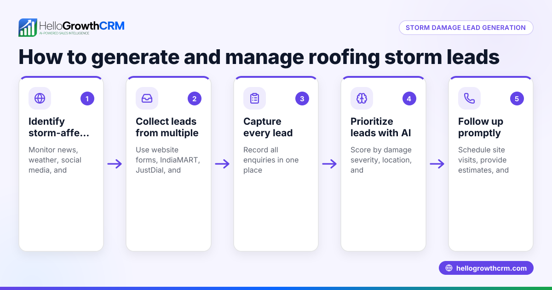Click the 'Collect leads from multiple' card title
552x290 pixels.
click(x=167, y=127)
